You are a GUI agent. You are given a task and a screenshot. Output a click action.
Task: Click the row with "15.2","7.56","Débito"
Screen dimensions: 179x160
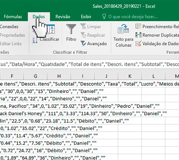coord(48,143)
